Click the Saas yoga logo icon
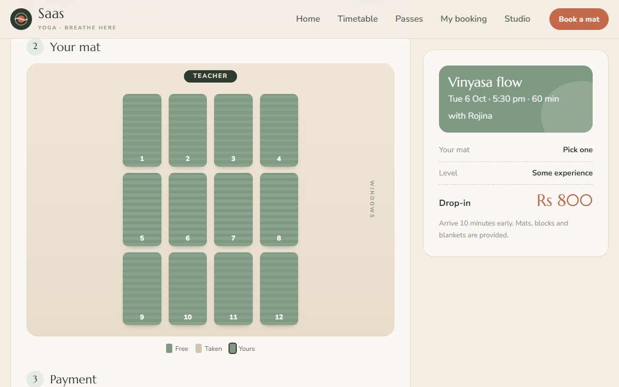The height and width of the screenshot is (387, 619). coord(21,19)
